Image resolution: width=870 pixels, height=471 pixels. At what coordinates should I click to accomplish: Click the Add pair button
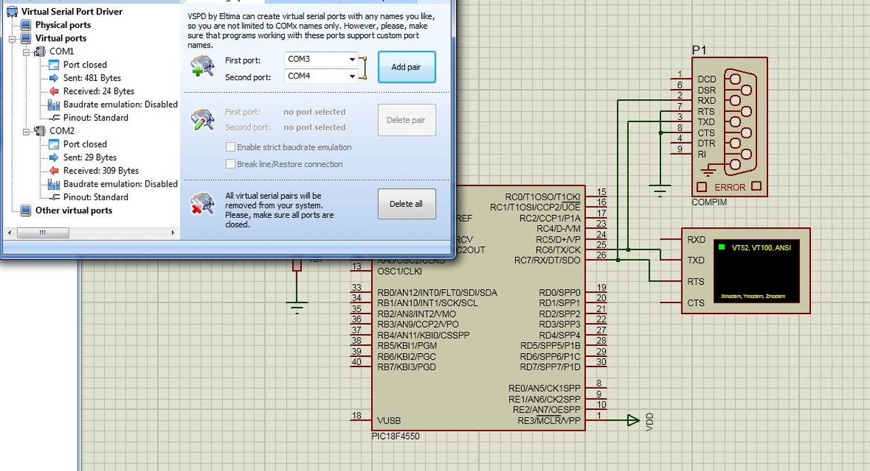point(406,67)
